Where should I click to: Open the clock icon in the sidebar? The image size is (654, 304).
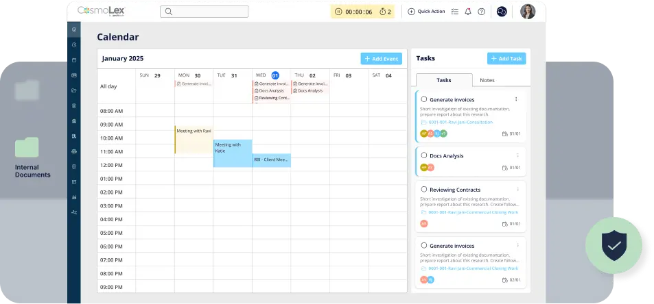click(x=74, y=45)
